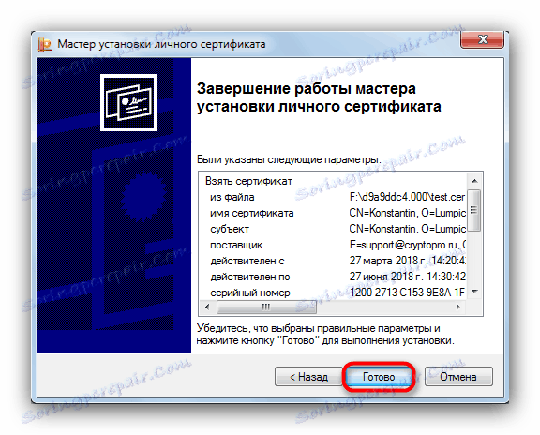This screenshot has height=435, width=540.
Task: Click the parameter list scroll down arrow
Action: point(475,292)
